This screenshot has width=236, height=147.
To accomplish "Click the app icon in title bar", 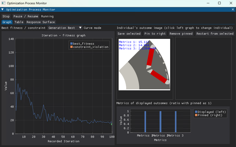I will [4, 3].
